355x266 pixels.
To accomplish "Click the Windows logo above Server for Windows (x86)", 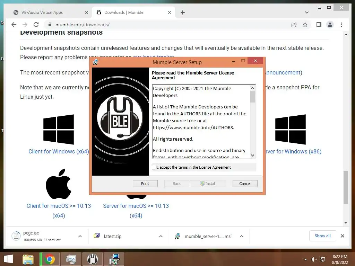I will point(291,130).
